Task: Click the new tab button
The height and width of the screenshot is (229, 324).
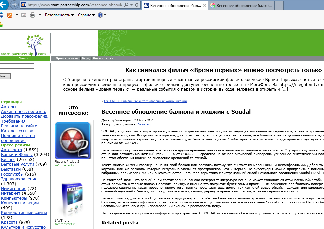Action: point(279,6)
